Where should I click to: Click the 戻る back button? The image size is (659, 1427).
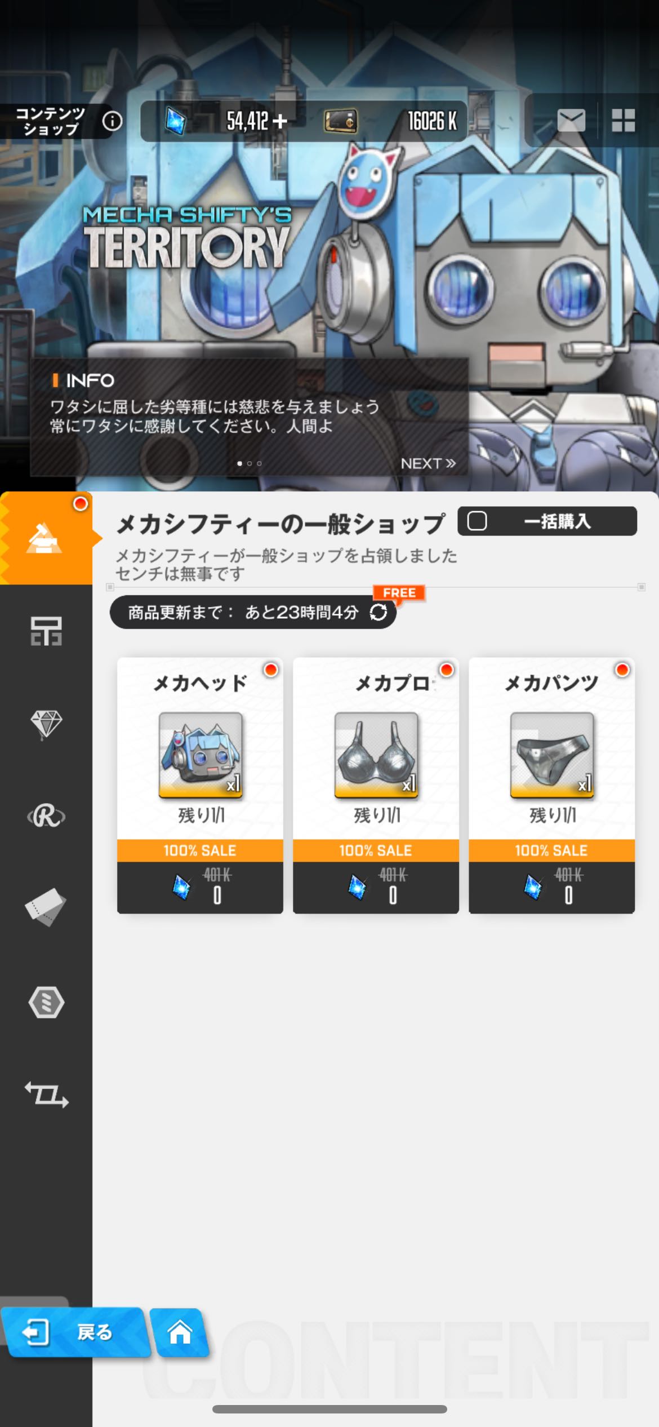pos(75,1332)
